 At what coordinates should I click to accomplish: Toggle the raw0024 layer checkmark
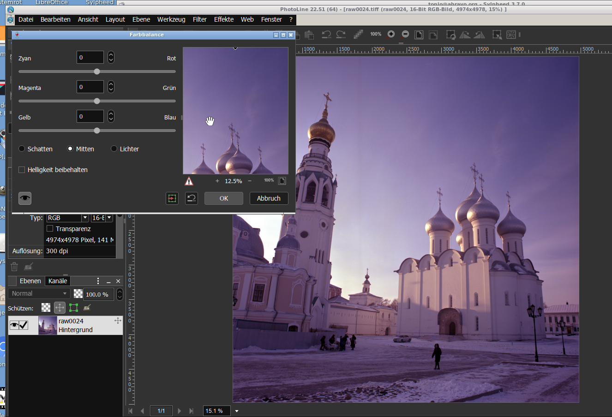click(24, 325)
